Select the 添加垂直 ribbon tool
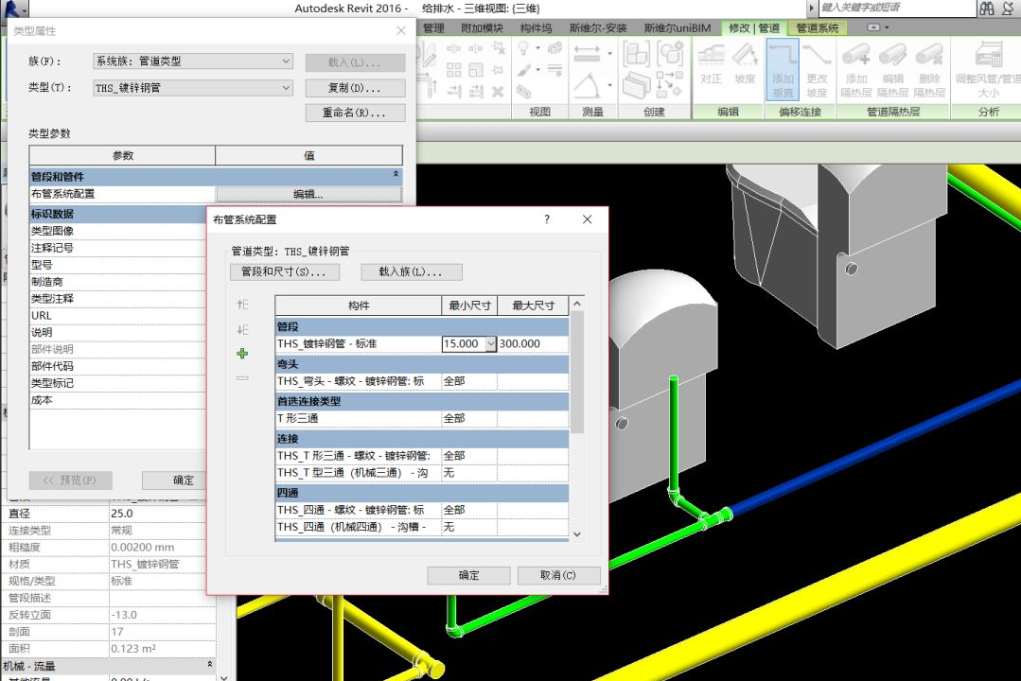This screenshot has width=1021, height=681. coord(783,68)
